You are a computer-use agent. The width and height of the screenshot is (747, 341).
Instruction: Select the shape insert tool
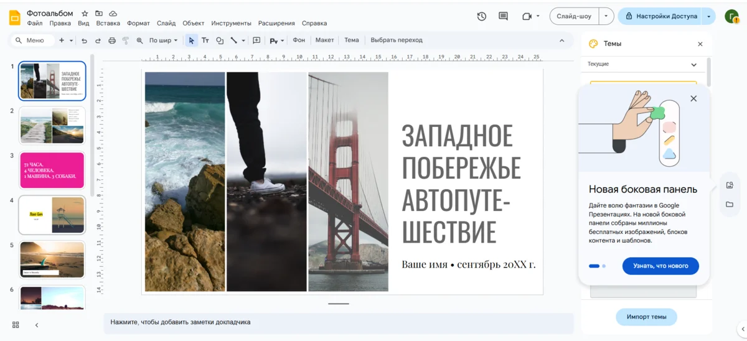(220, 40)
